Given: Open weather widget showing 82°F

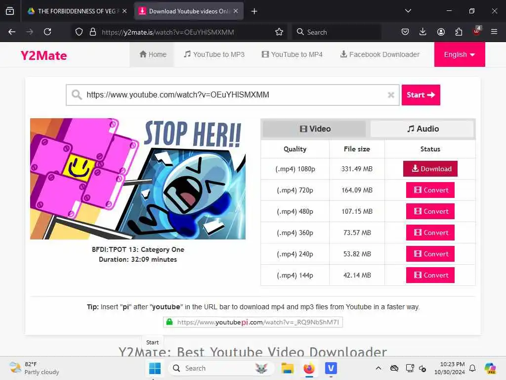Looking at the screenshot, I should (x=34, y=368).
